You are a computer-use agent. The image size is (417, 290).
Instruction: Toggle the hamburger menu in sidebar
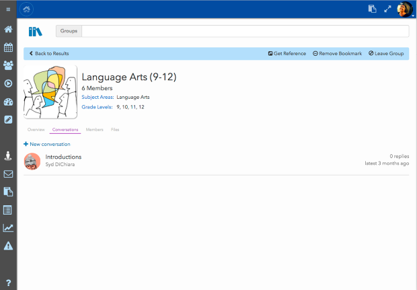pos(8,9)
